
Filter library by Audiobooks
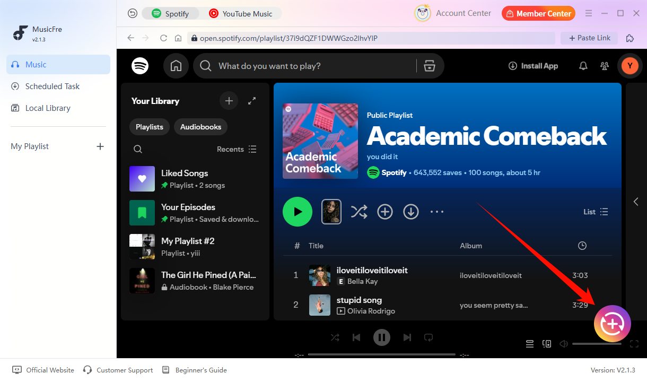[200, 127]
